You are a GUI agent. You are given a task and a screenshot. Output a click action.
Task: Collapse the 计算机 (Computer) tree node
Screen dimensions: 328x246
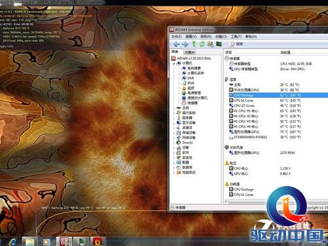174,64
